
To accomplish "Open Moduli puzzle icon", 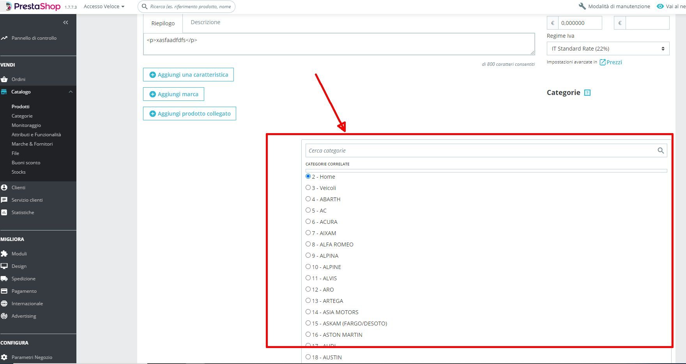I will pos(4,254).
